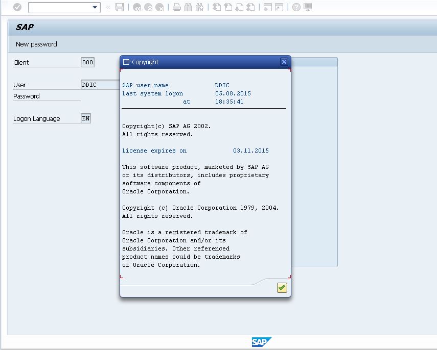Confirm Copyright dialog with green checkmark

click(282, 288)
